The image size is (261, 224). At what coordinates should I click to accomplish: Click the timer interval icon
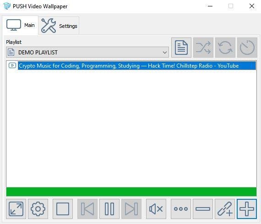coord(247,48)
